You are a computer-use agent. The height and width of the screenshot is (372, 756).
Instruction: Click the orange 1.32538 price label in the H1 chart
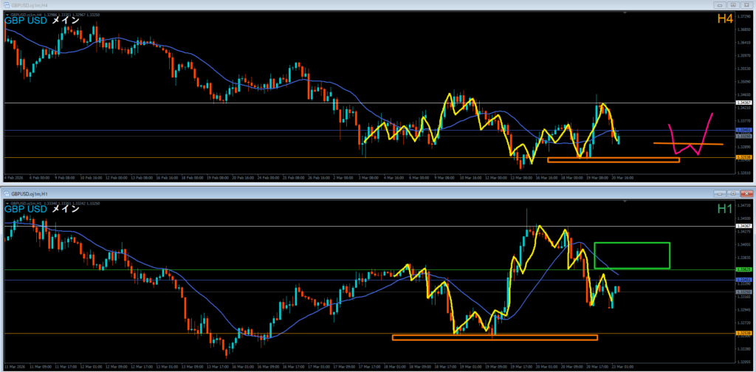(743, 333)
